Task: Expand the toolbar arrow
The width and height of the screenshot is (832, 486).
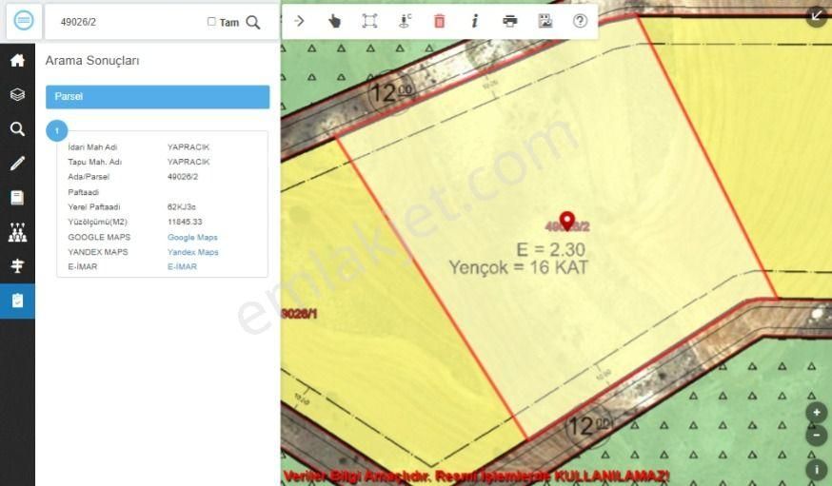Action: (299, 21)
